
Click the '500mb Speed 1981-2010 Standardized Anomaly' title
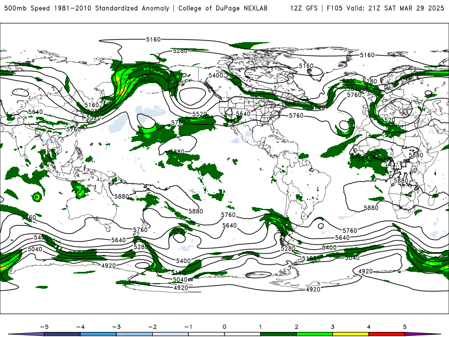coord(86,8)
